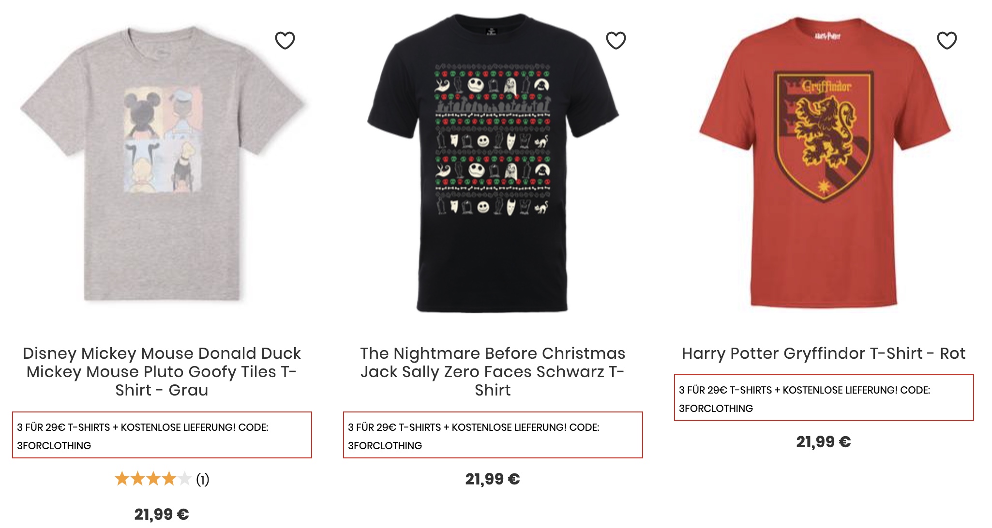Open the red Gryffindor crest shirt image
Viewport: 992px width, 528px height.
[824, 164]
